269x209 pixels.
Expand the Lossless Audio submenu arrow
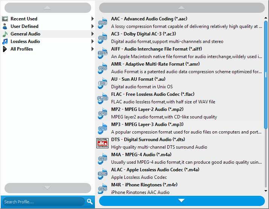point(92,41)
